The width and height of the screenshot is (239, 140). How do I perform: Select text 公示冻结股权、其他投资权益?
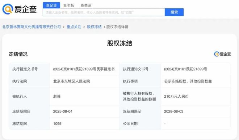[x=188, y=81]
